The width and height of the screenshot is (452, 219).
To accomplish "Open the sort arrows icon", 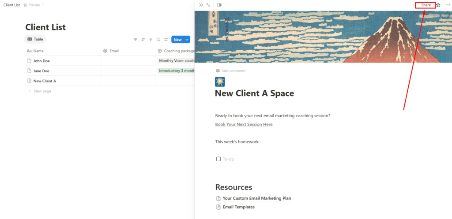I will tap(143, 39).
